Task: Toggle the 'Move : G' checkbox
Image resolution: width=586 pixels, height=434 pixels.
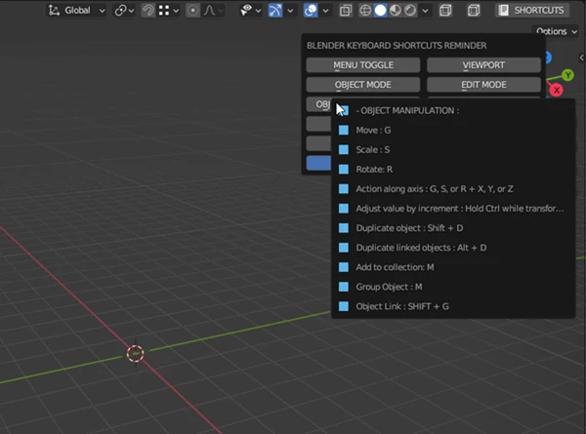Action: 344,130
